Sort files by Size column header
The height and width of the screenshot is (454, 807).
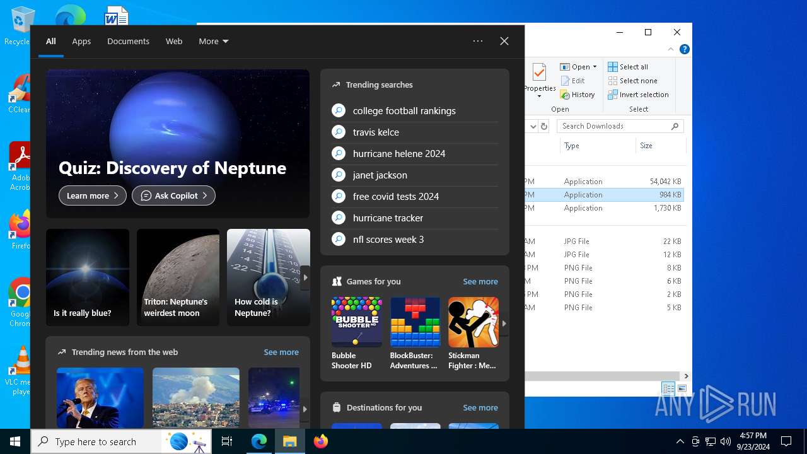[x=659, y=146]
